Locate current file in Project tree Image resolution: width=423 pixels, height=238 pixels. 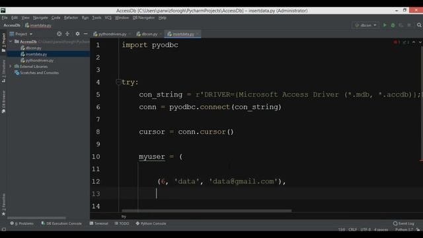click(x=59, y=34)
